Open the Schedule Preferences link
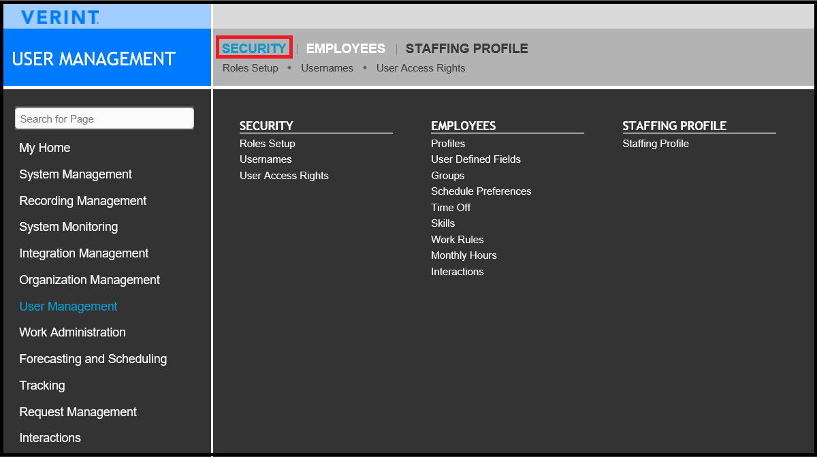This screenshot has height=457, width=817. coord(481,191)
